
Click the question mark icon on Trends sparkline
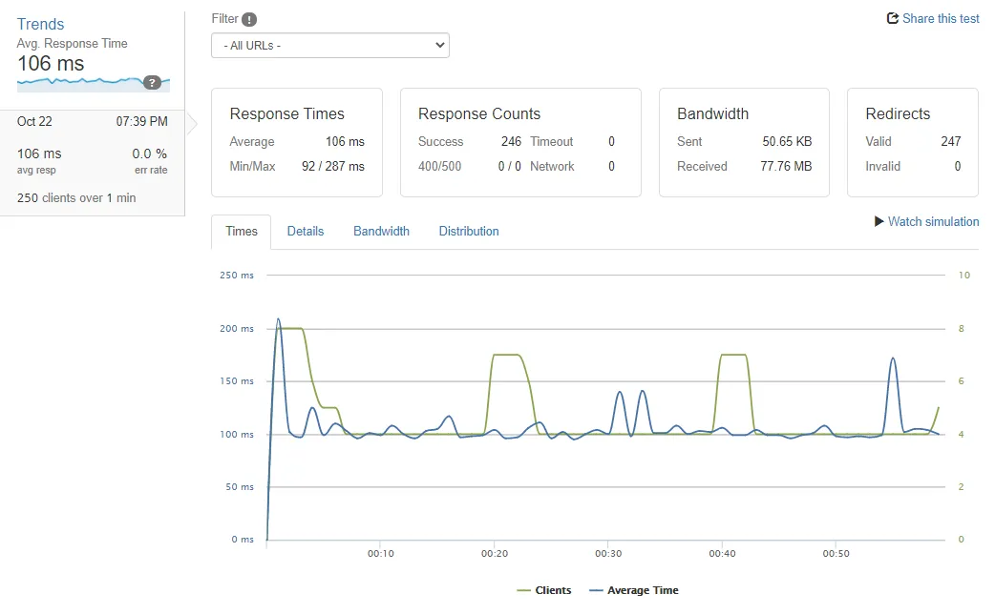153,83
